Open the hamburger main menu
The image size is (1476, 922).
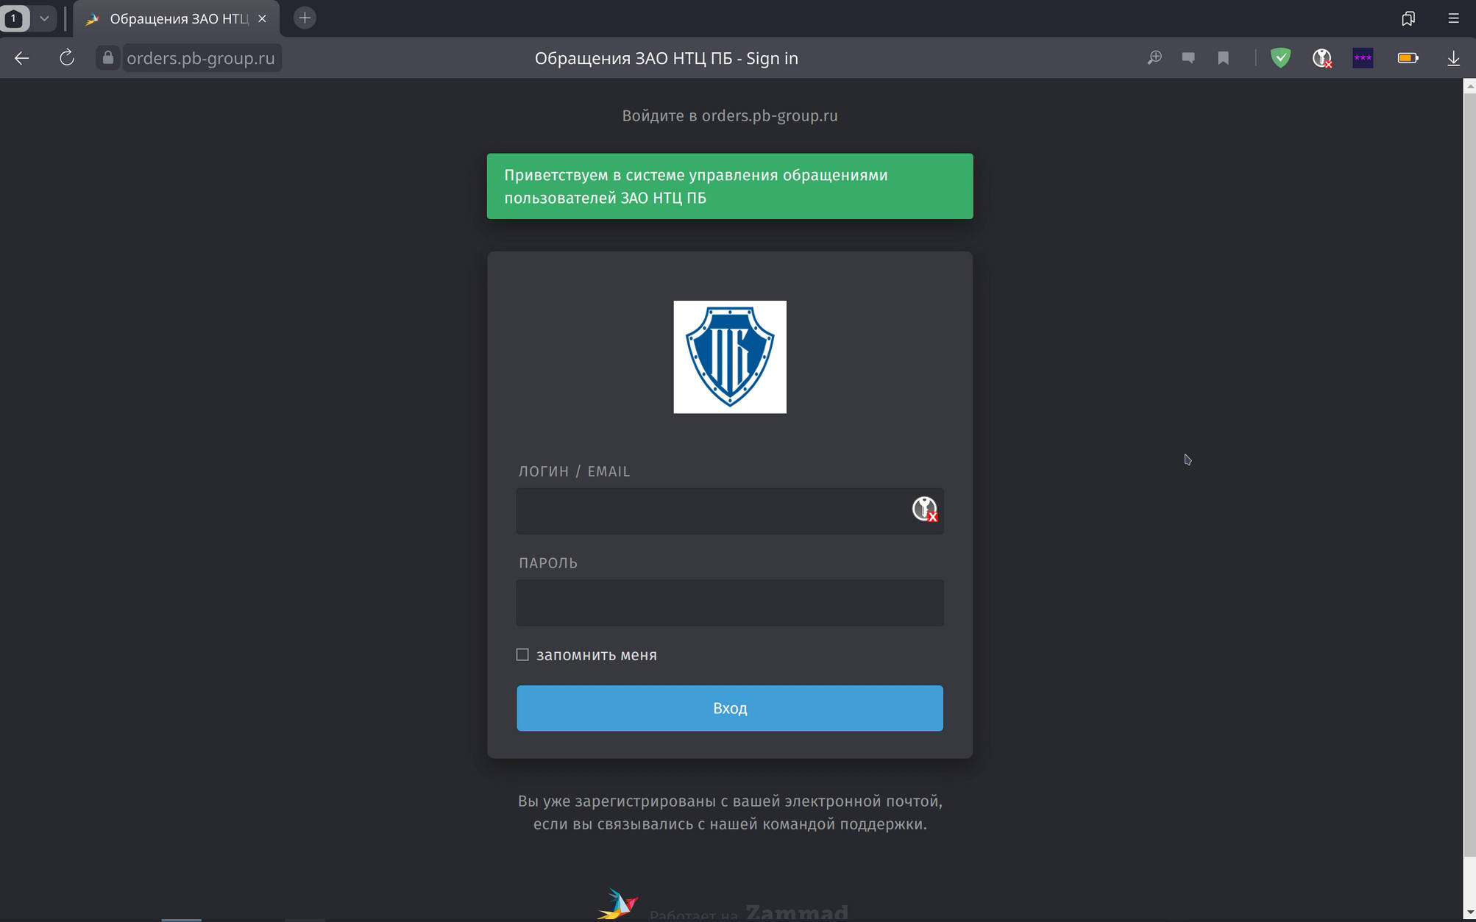tap(1453, 18)
